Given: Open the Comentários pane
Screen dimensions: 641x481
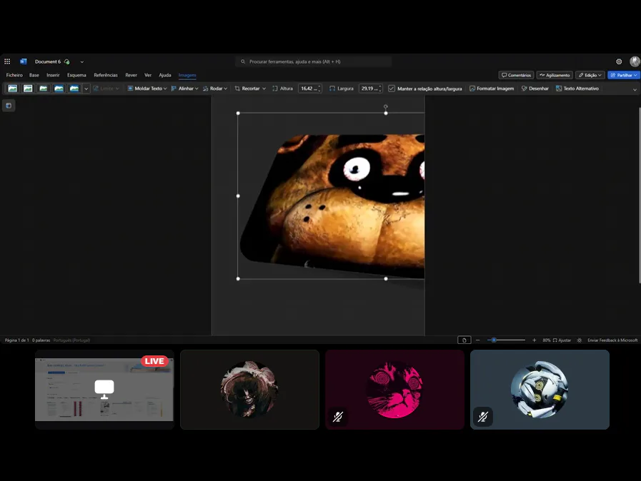Looking at the screenshot, I should coord(516,75).
